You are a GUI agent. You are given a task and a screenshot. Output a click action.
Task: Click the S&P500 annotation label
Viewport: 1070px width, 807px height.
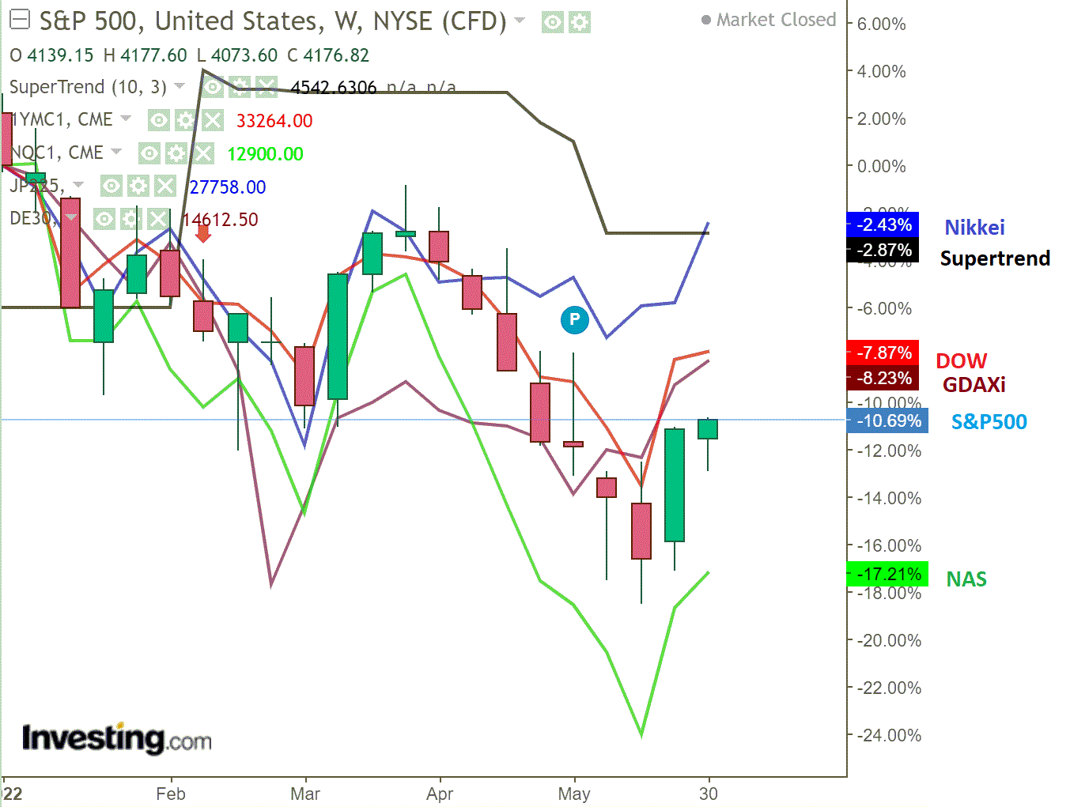click(x=989, y=422)
